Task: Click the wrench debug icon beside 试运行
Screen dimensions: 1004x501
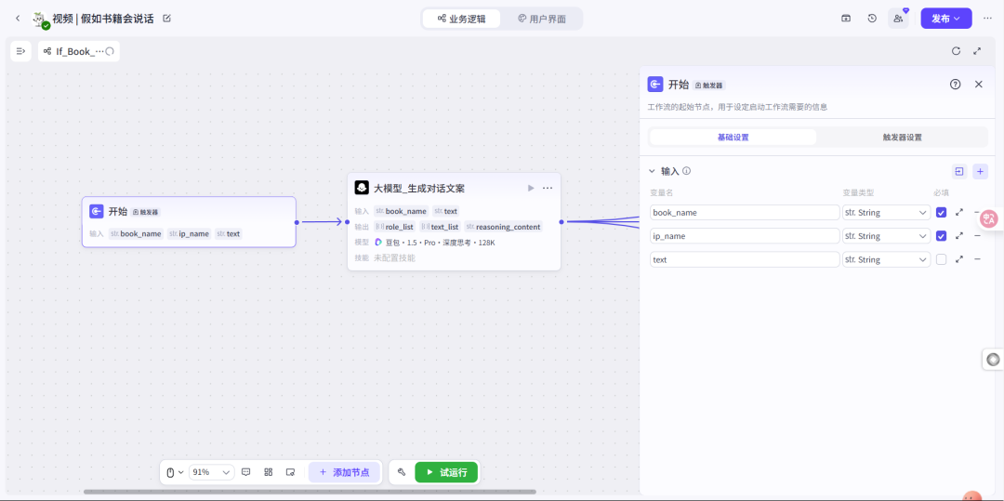Action: point(402,472)
